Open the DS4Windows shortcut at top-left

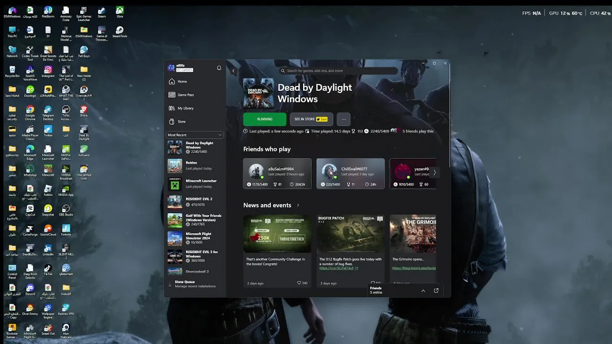tap(12, 12)
